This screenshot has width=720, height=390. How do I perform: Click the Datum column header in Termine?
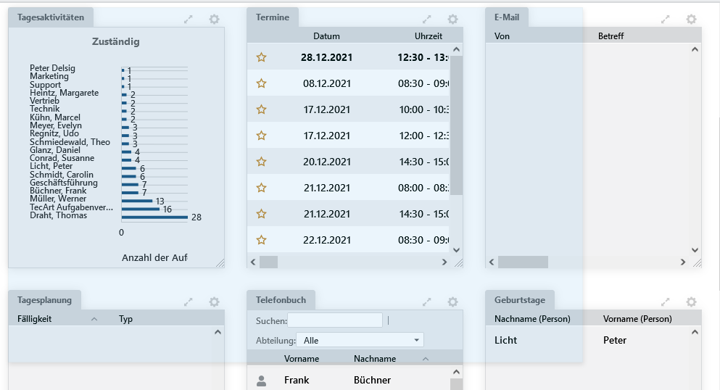point(326,36)
